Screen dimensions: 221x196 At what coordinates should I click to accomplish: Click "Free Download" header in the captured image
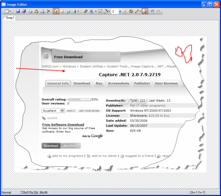pyautogui.click(x=68, y=57)
